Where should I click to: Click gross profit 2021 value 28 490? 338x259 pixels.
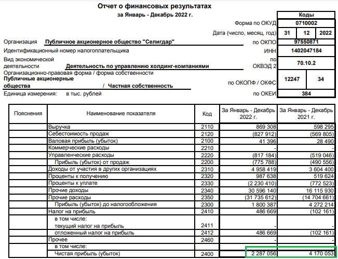point(326,141)
